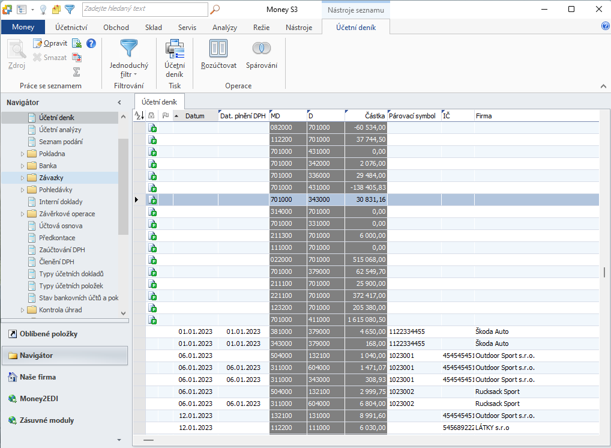Expand the Pokladna folder in navigator

22,154
